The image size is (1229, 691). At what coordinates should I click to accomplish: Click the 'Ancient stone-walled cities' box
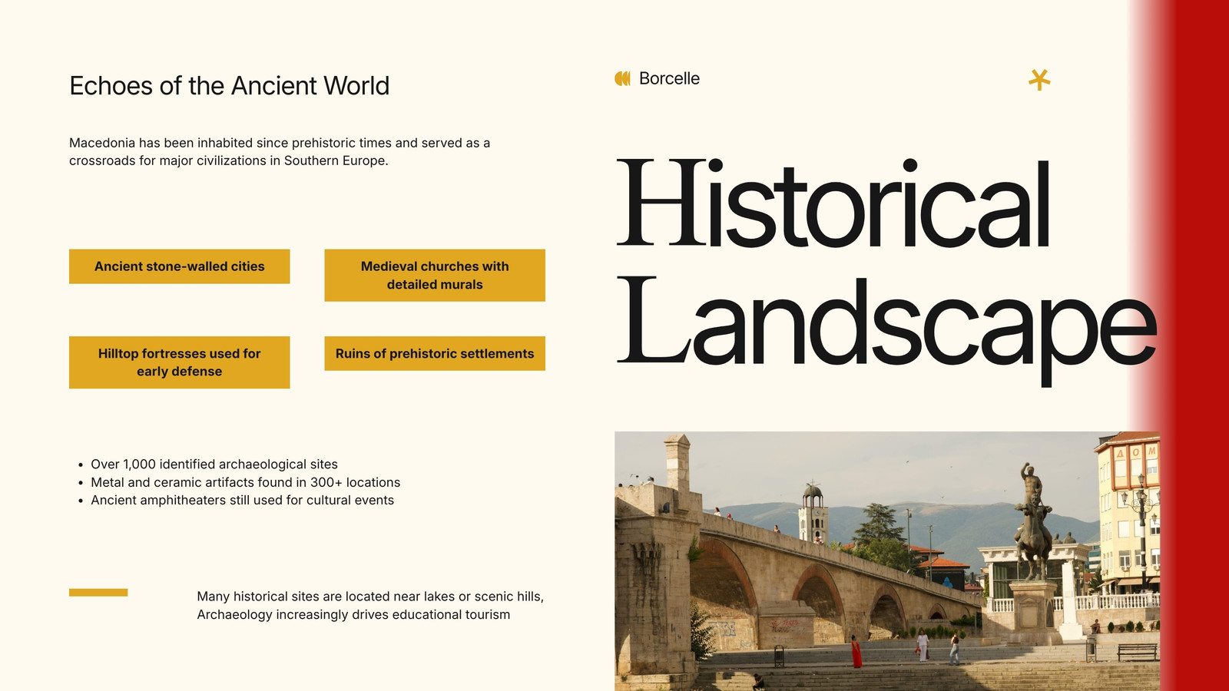[x=180, y=266]
